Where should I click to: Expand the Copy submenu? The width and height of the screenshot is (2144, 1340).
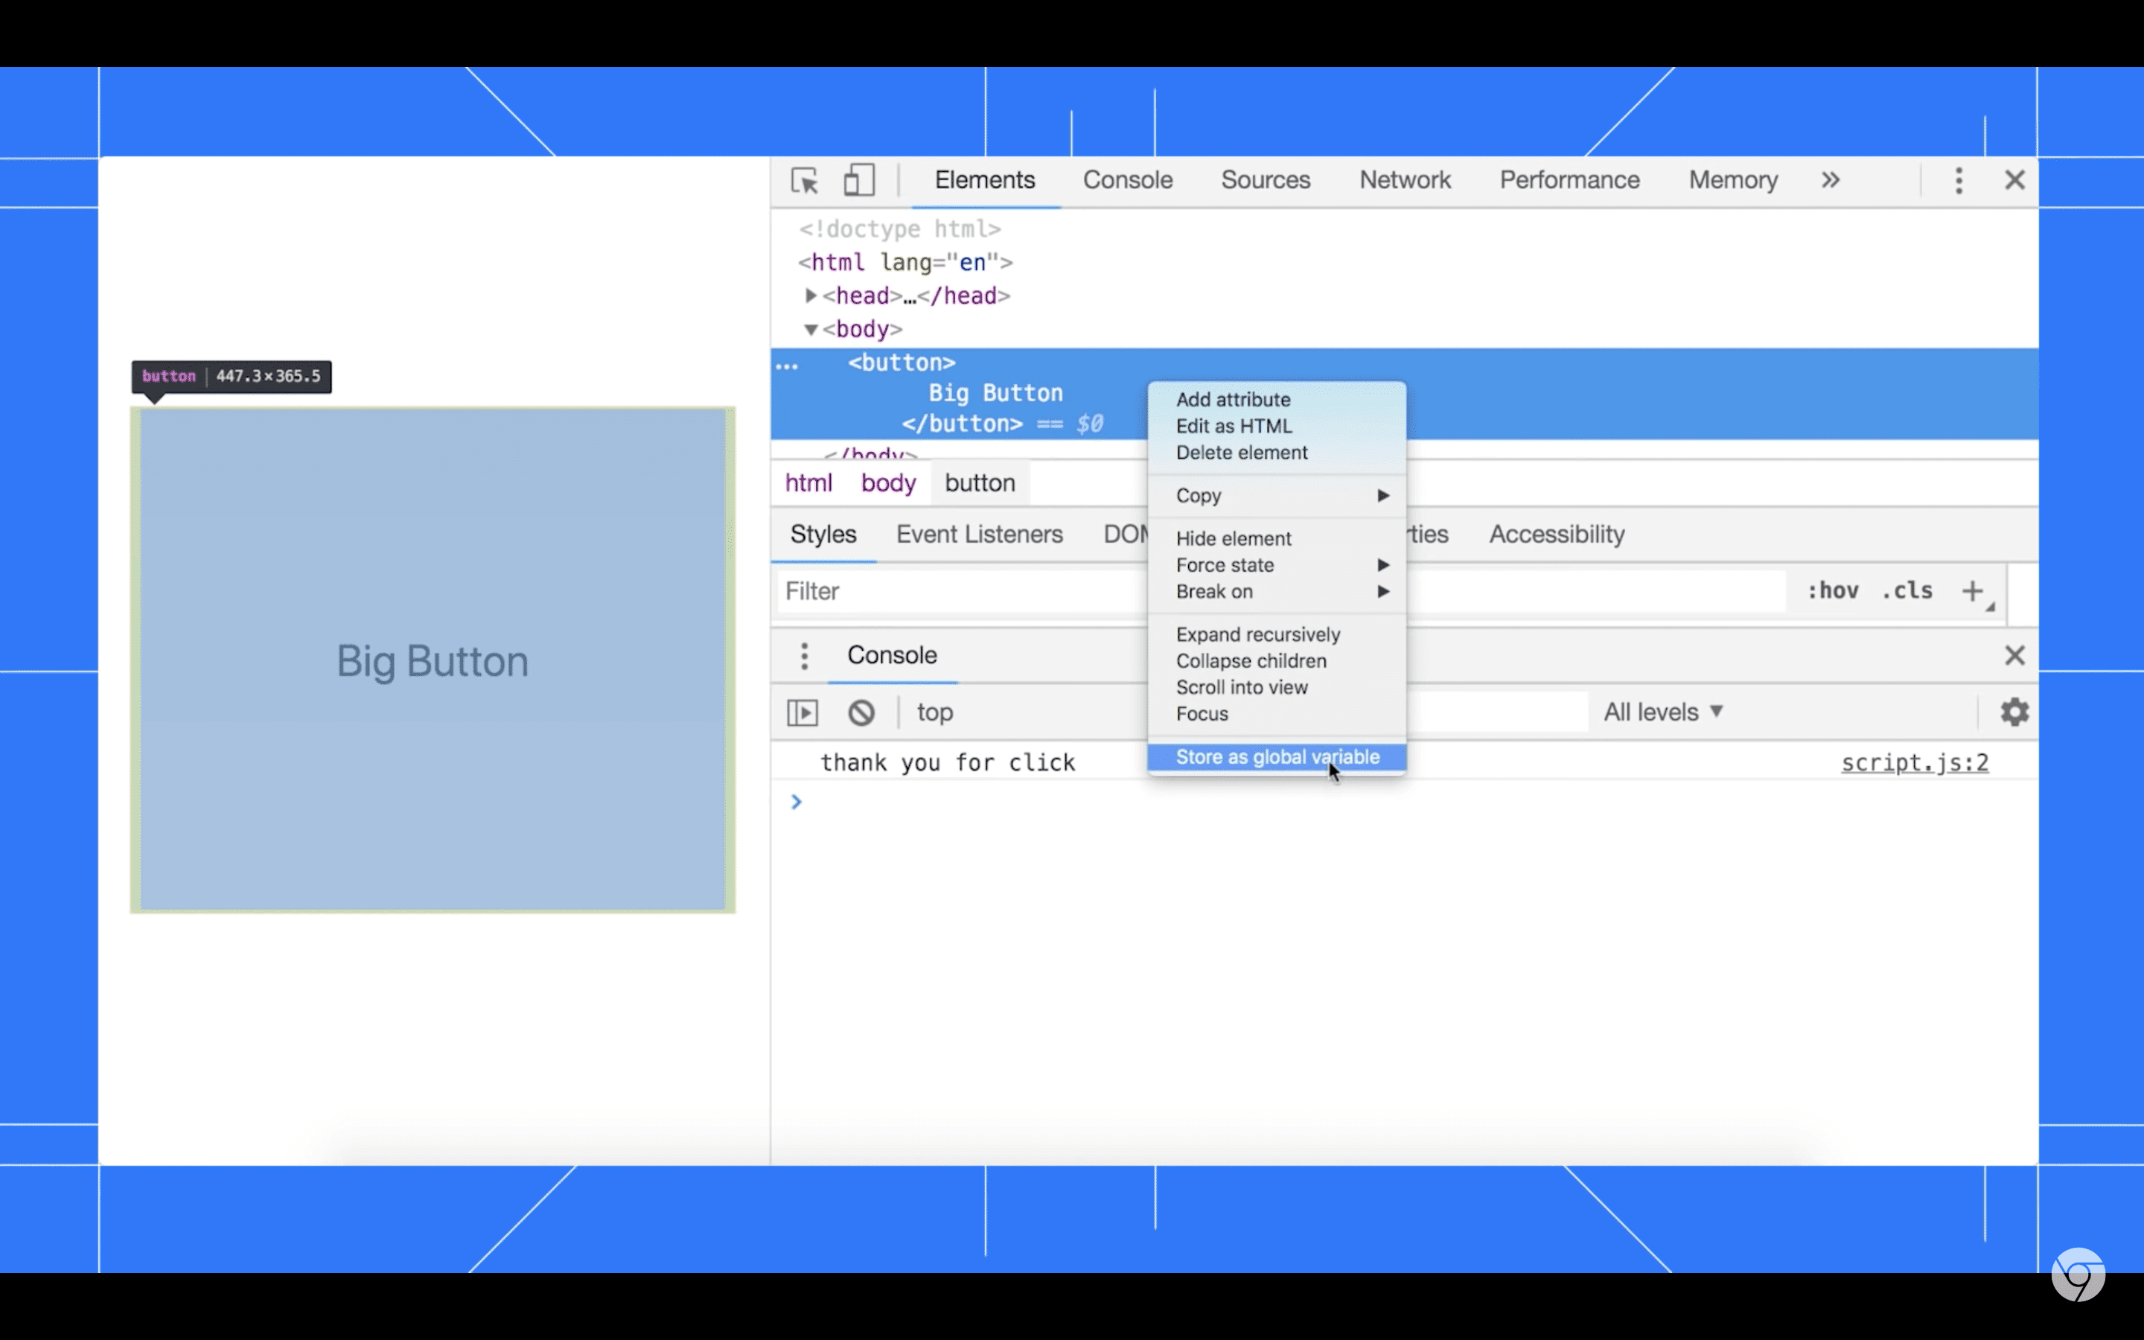pyautogui.click(x=1278, y=496)
